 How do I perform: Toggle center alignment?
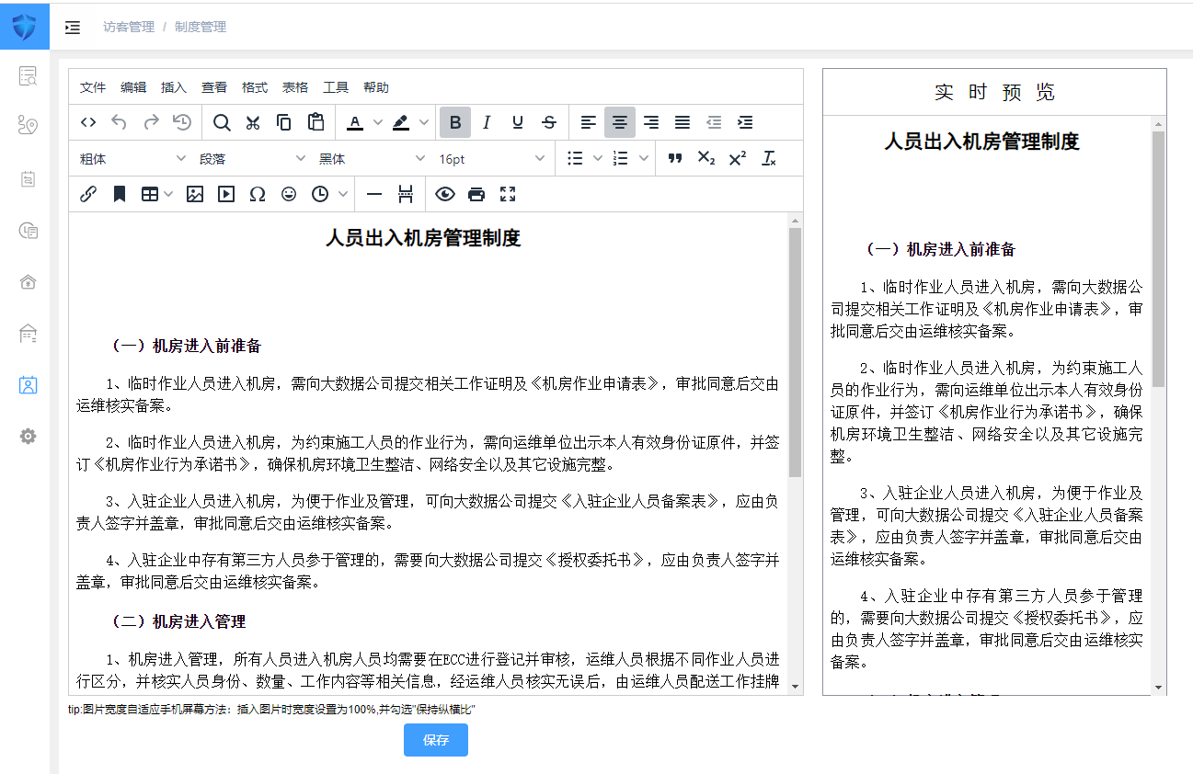click(620, 122)
